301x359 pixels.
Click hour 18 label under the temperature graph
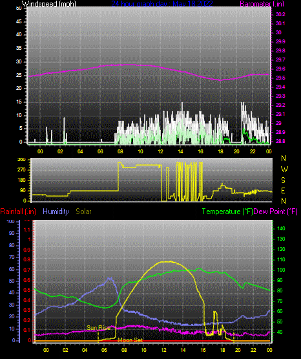click(222, 350)
